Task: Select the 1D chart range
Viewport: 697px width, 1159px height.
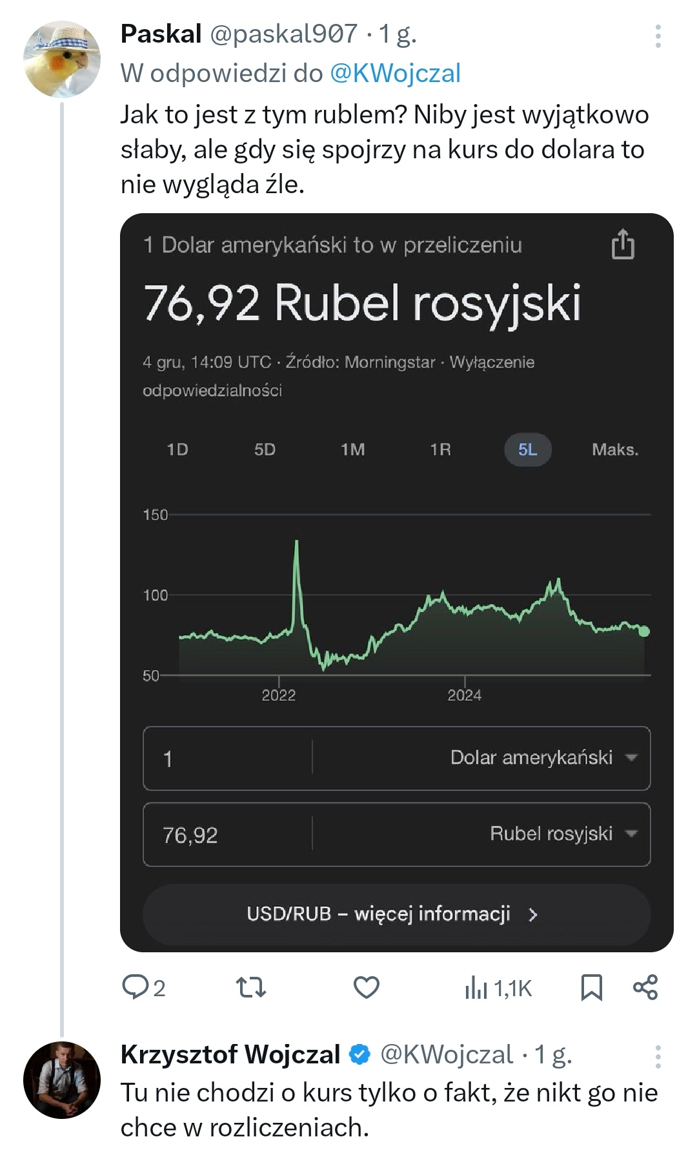Action: tap(177, 450)
